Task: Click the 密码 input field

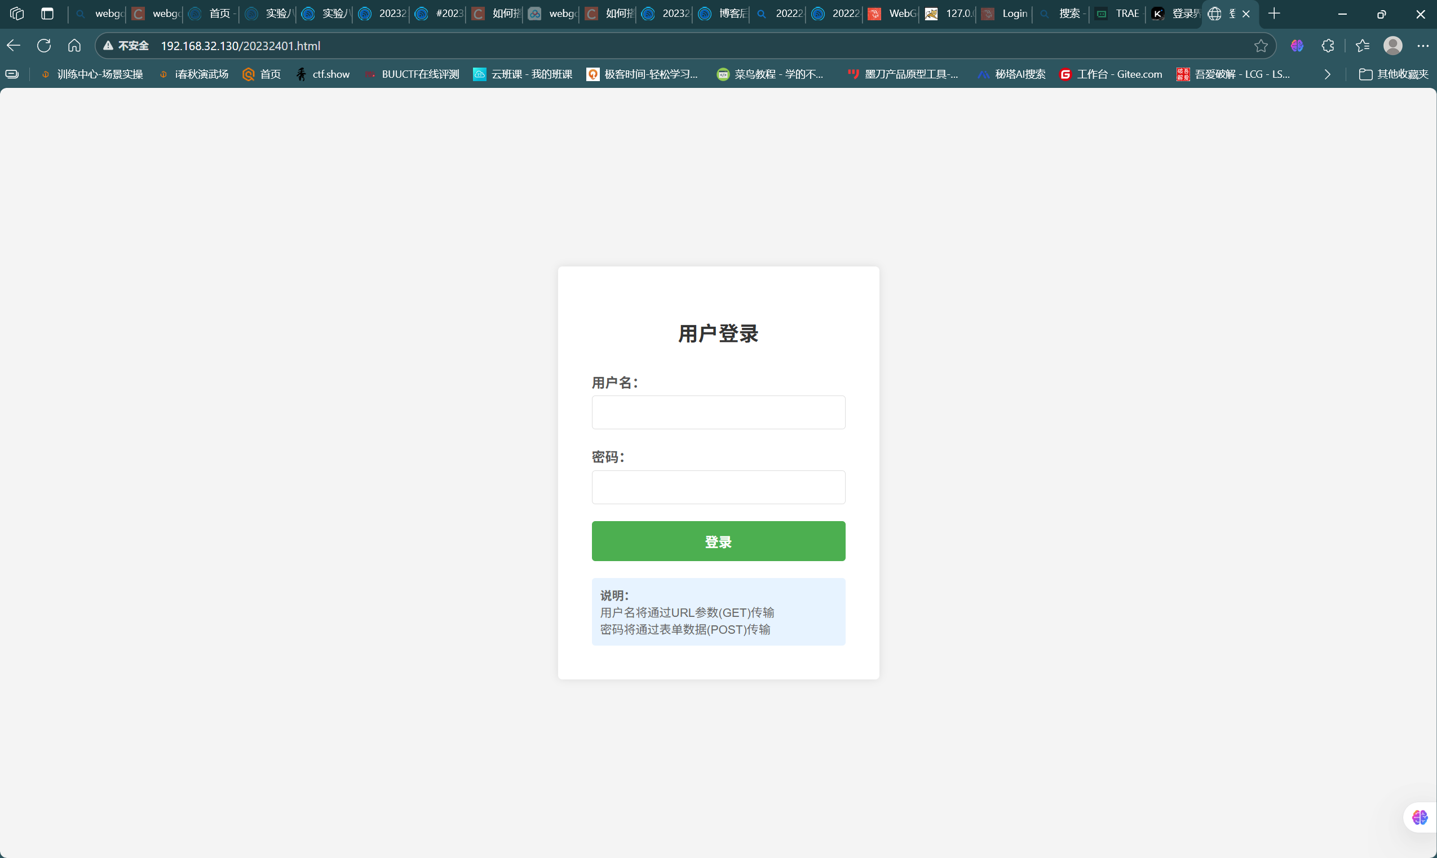Action: tap(718, 487)
